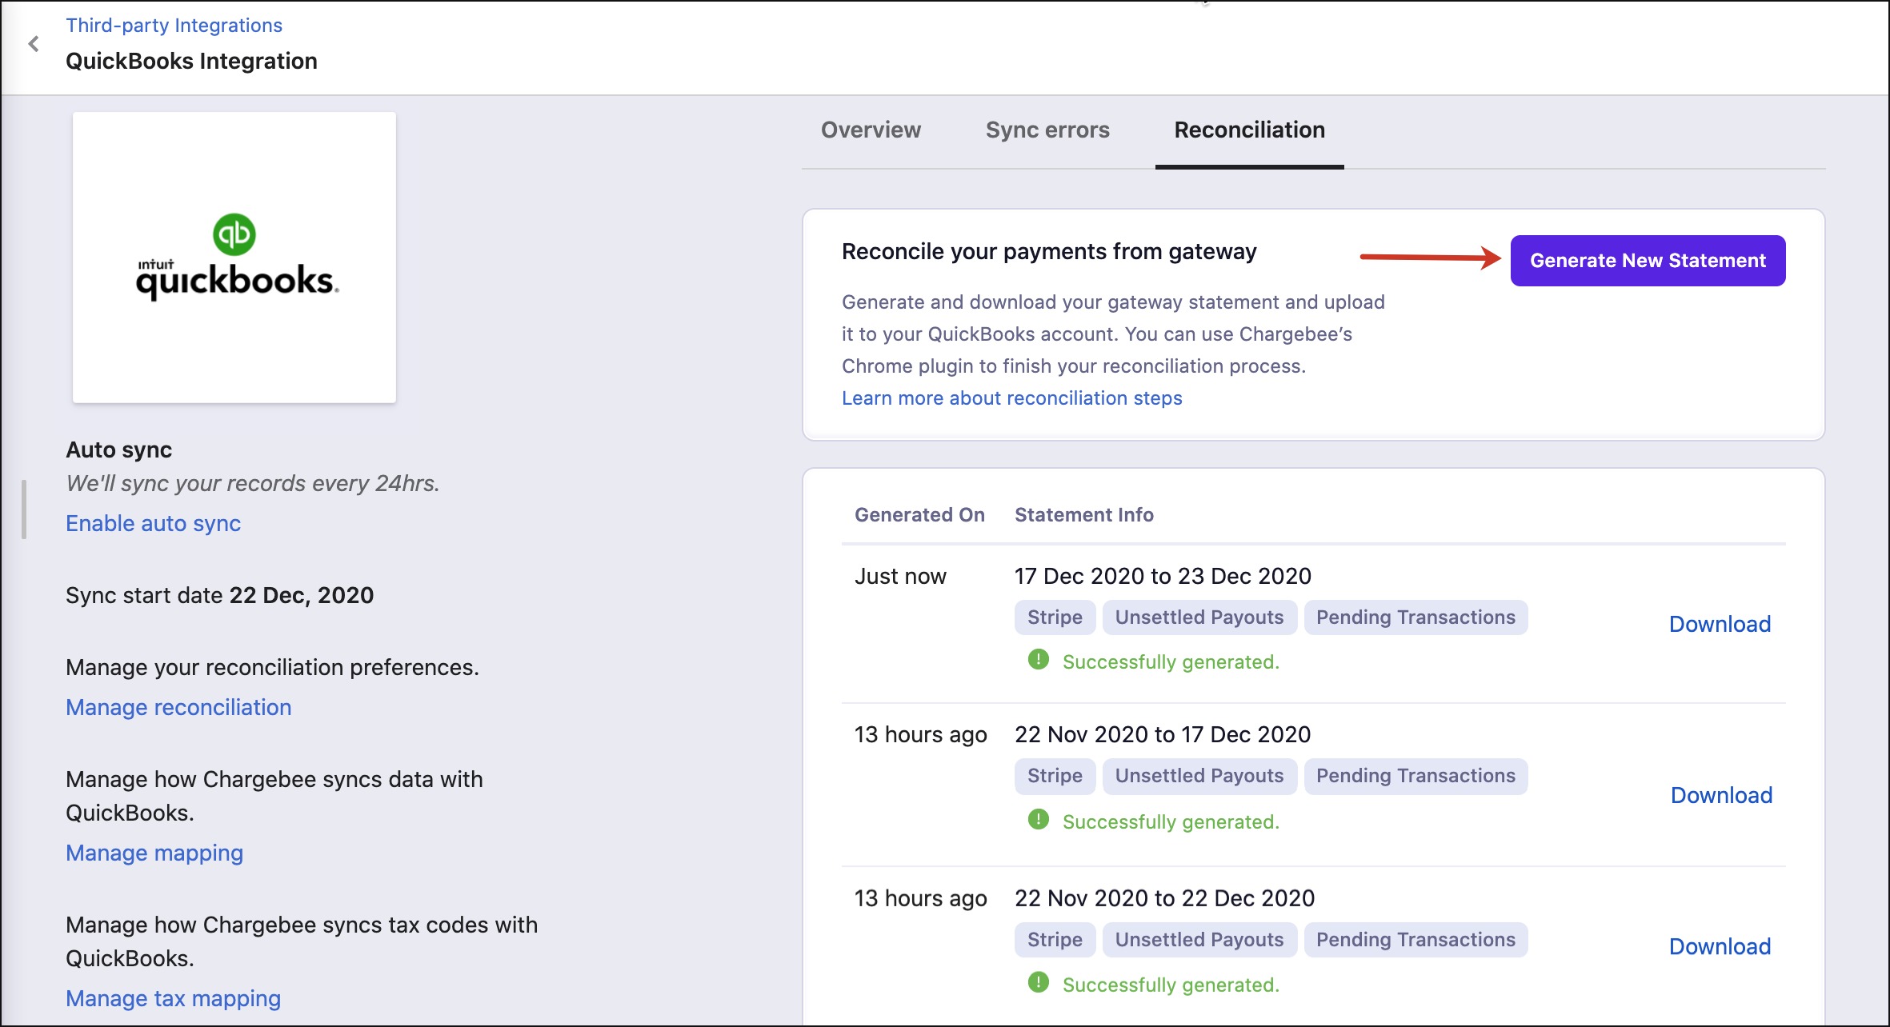This screenshot has width=1890, height=1027.
Task: Open the Overview tab
Action: [871, 130]
